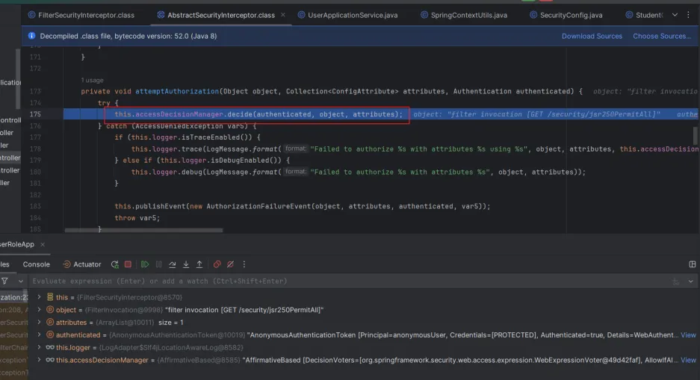Click the Step Into icon
Screen dimensions: 700x380
pos(185,264)
